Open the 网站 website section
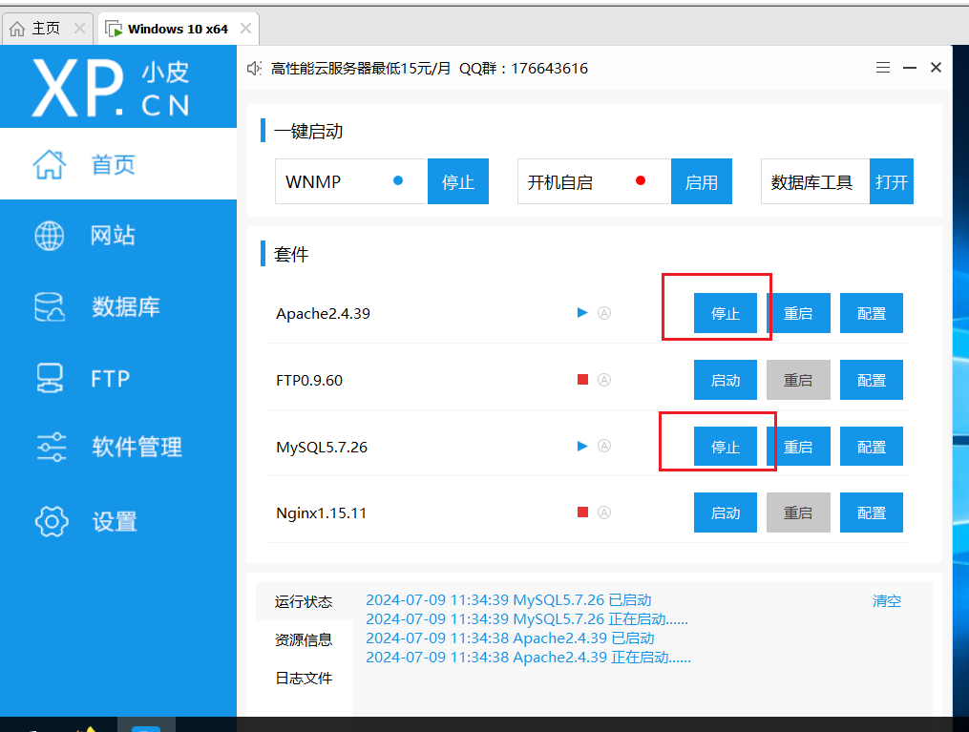The width and height of the screenshot is (969, 732). pos(118,236)
